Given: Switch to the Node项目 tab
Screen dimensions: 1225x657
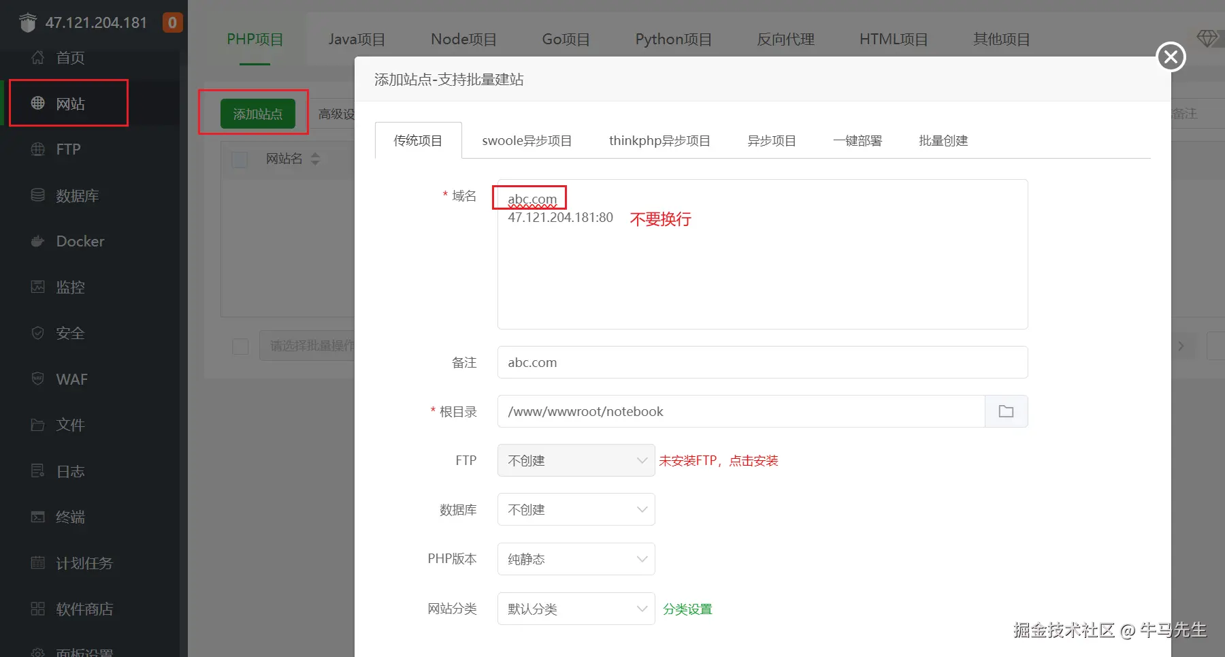Looking at the screenshot, I should coord(463,39).
